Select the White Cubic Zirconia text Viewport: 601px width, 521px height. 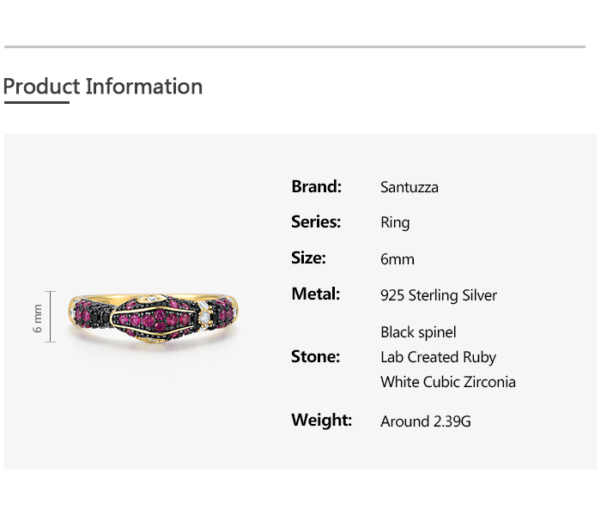pos(448,382)
